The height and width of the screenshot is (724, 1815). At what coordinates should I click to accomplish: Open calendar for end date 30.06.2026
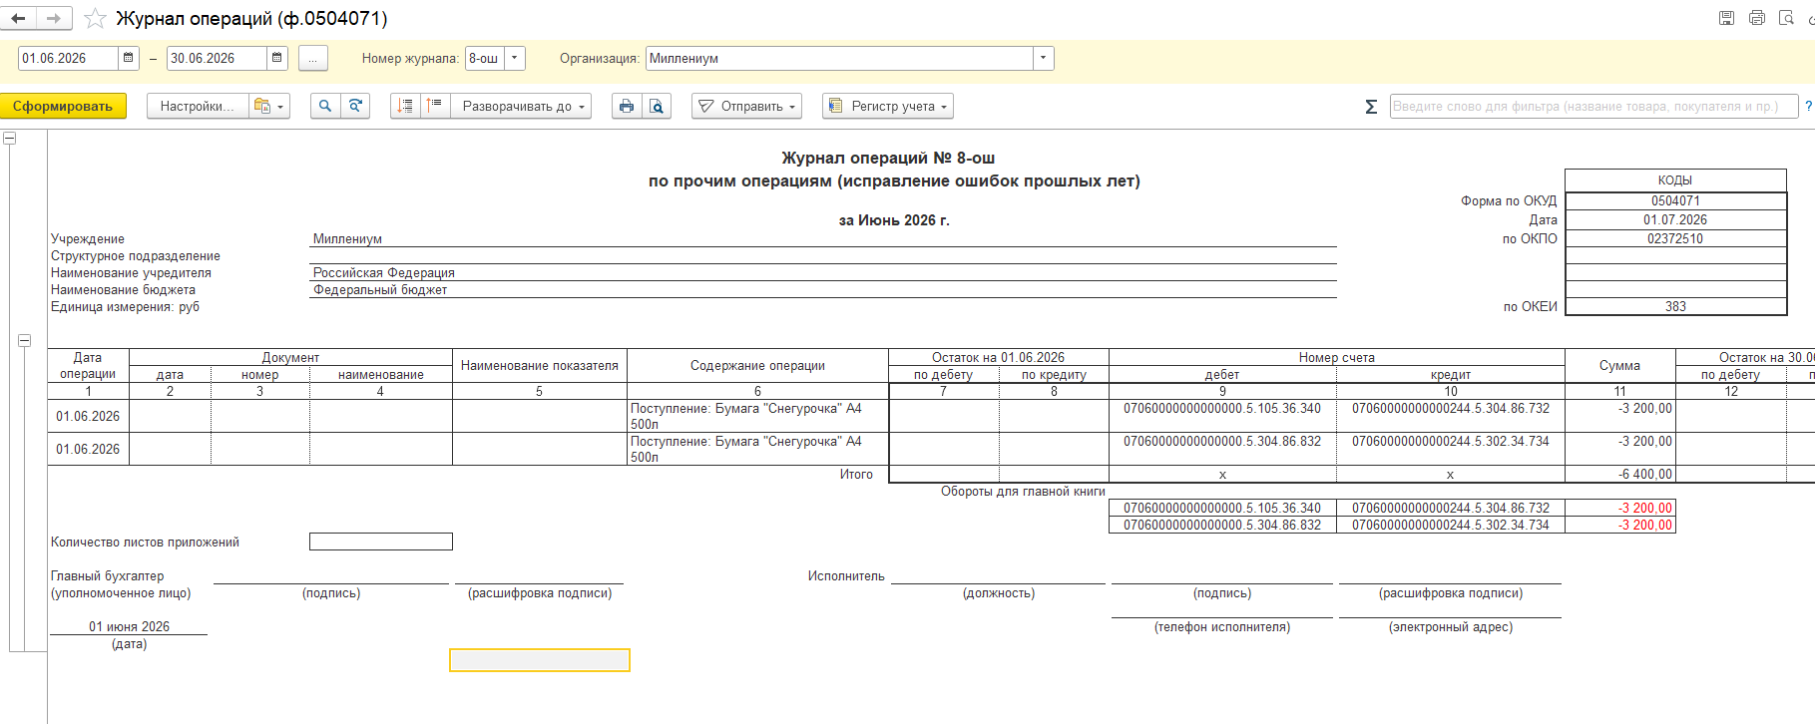click(x=277, y=58)
